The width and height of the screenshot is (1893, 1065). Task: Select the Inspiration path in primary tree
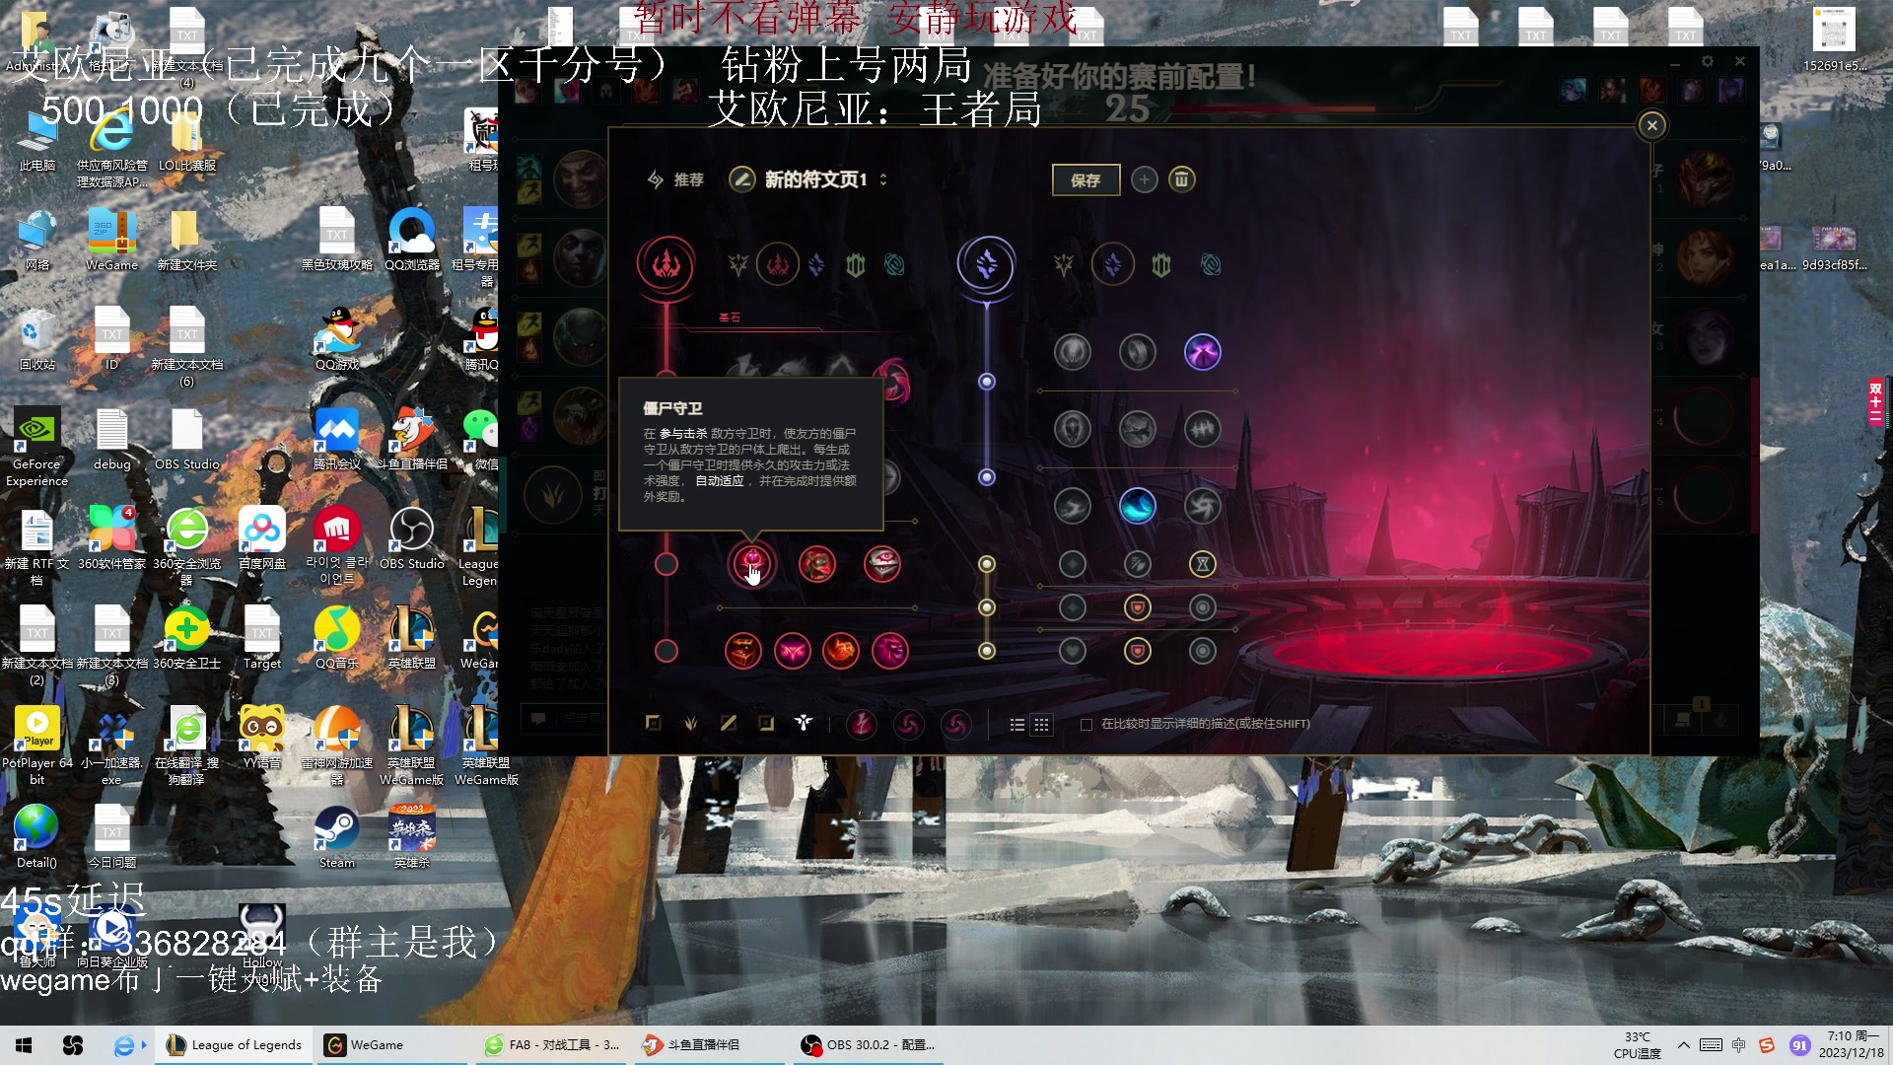point(894,264)
